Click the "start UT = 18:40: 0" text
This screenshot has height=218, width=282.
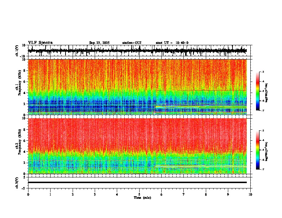172,43
